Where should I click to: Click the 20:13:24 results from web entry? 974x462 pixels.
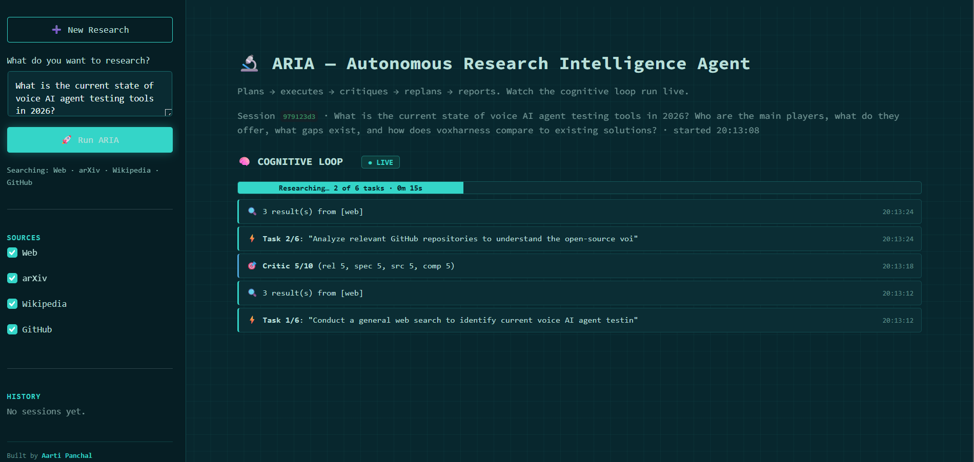click(579, 212)
